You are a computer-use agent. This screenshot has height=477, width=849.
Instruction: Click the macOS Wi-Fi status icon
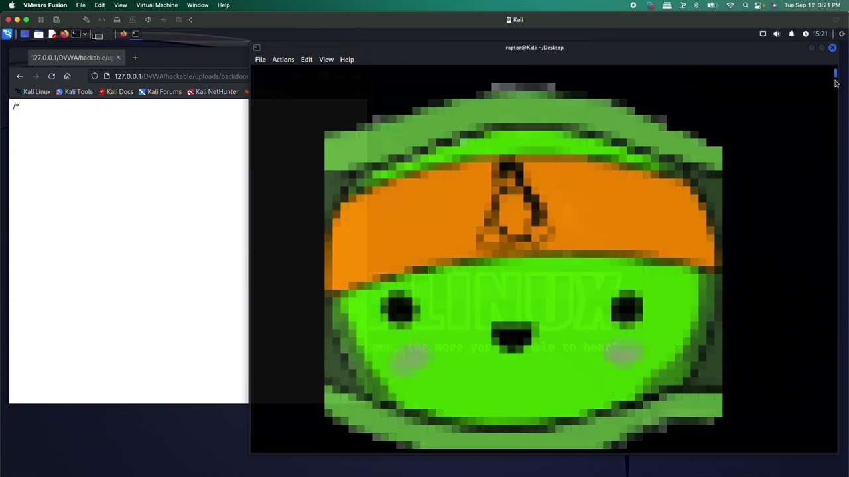coord(730,5)
